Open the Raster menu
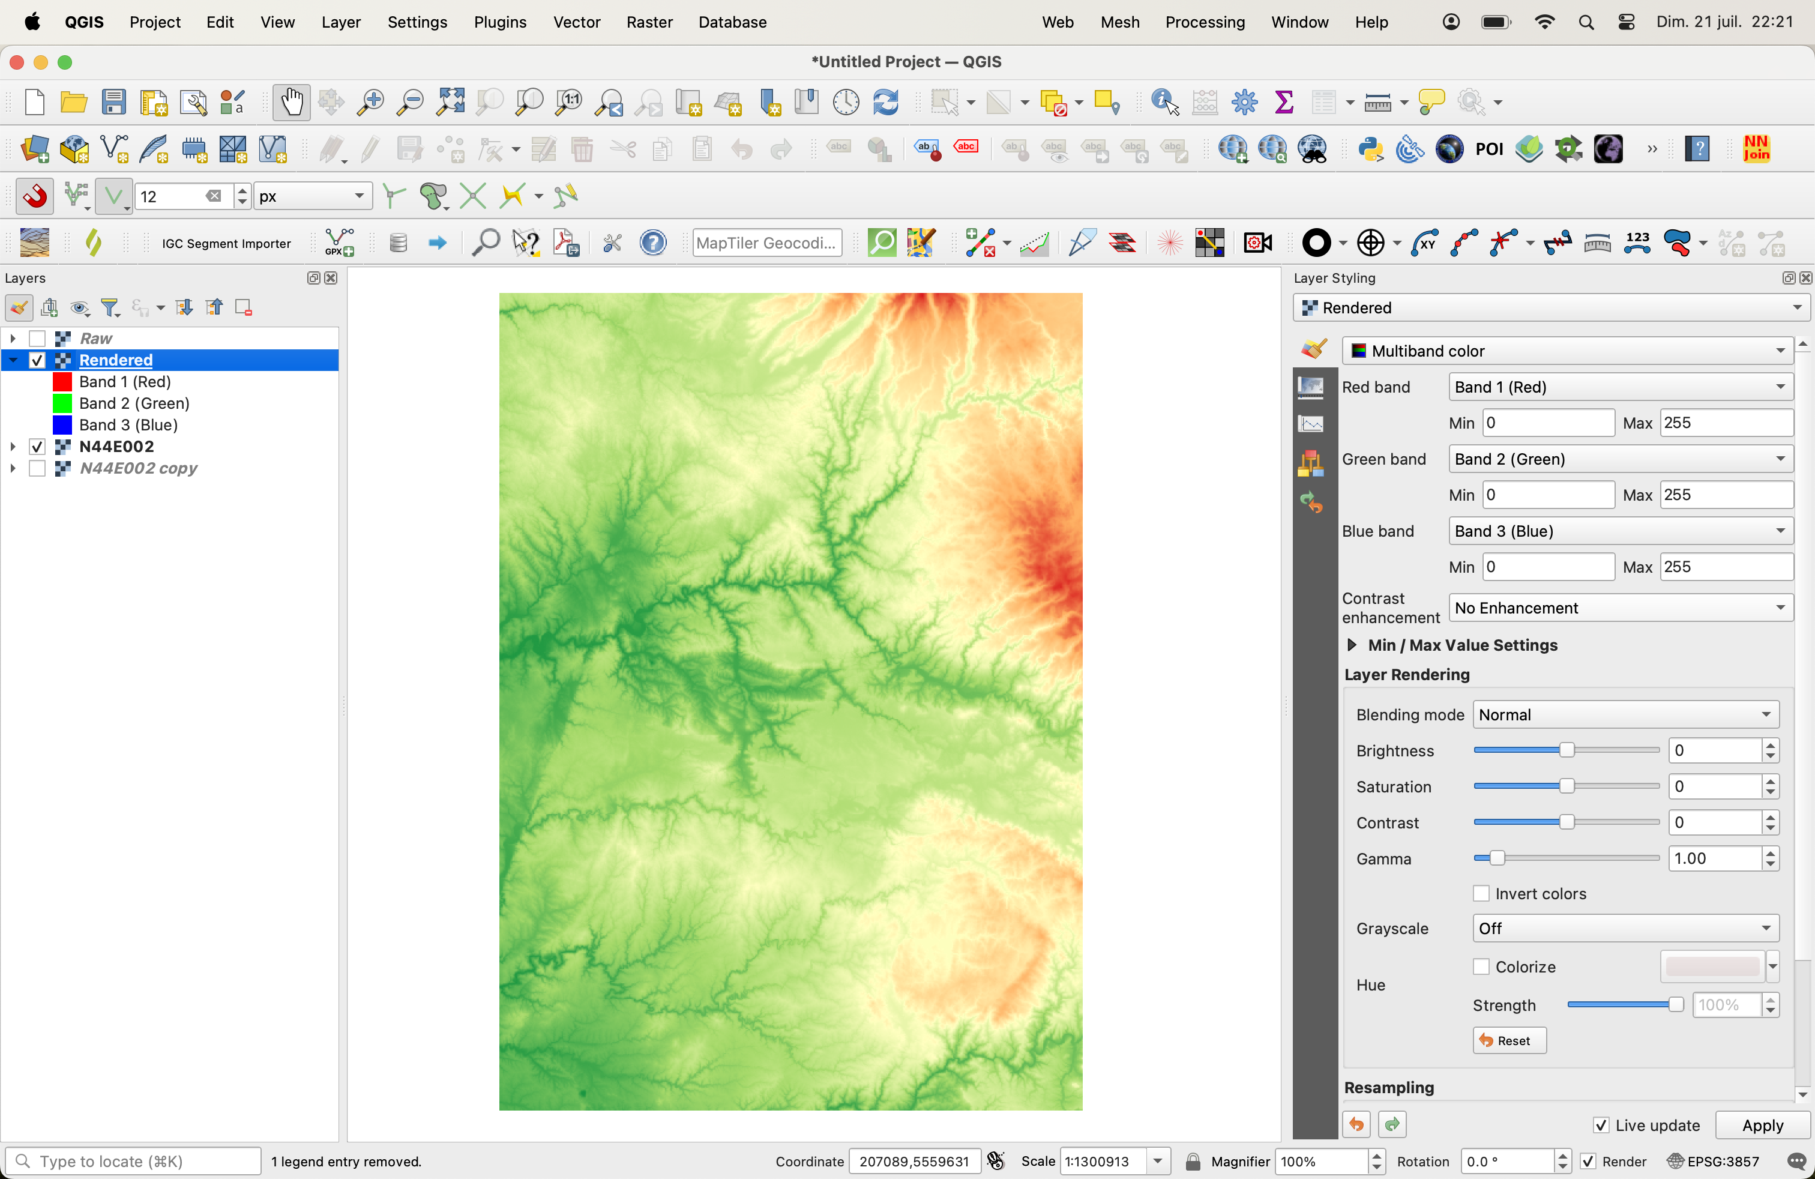 (x=649, y=22)
